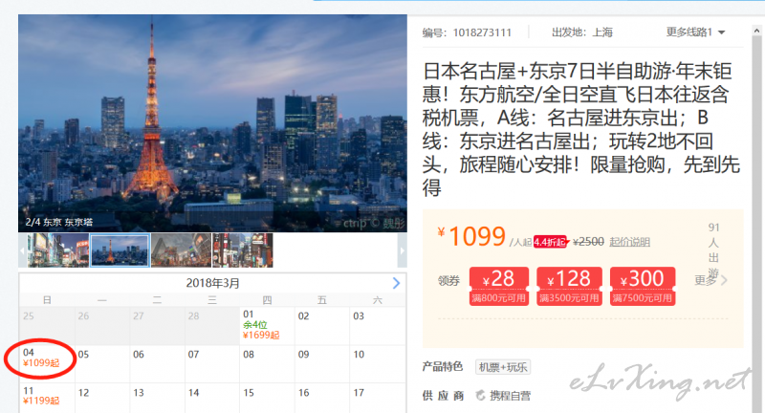Open 更多 coupons link

710,280
